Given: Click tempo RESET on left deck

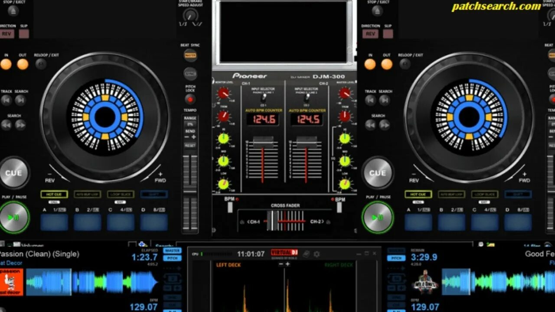Looking at the screenshot, I should pyautogui.click(x=190, y=146).
